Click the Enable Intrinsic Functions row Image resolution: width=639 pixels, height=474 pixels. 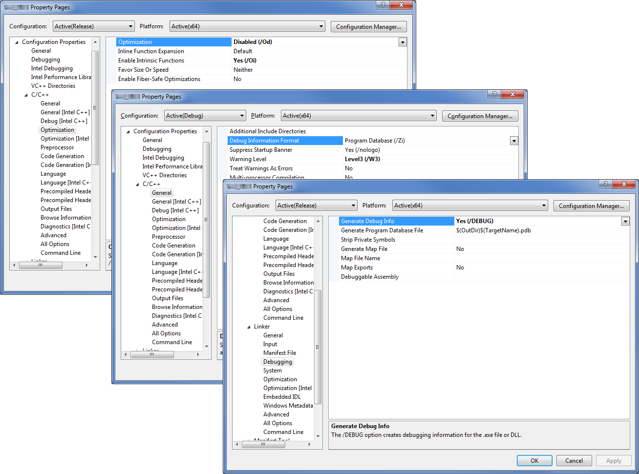coord(261,61)
